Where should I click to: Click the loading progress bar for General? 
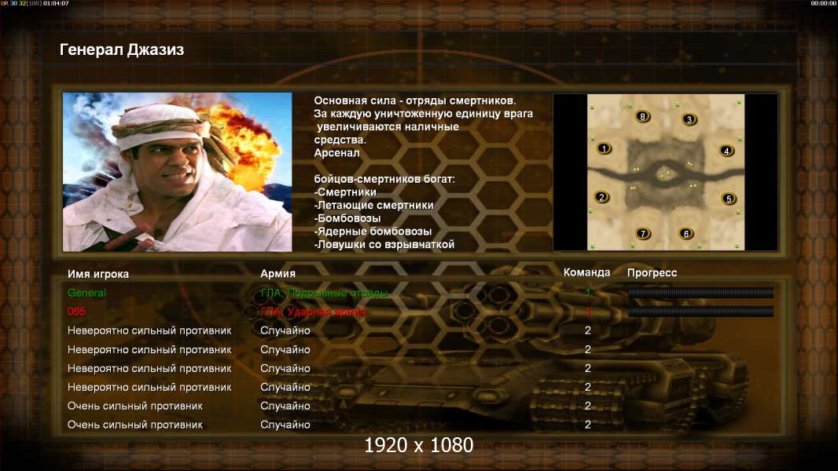(x=700, y=292)
